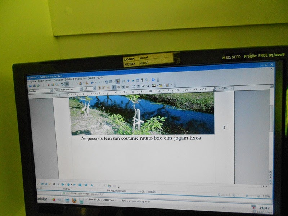Center the paragraph
The image size is (288, 216).
pos(118,87)
